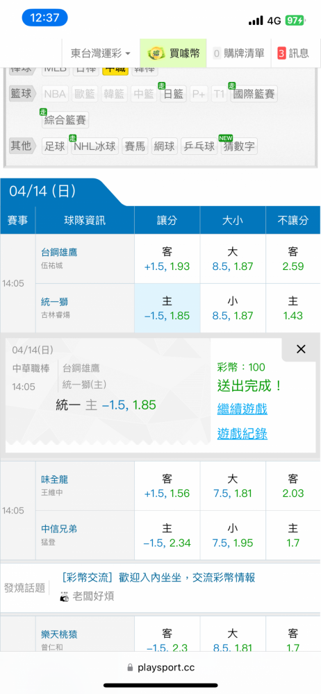Screen dimensions: 321x694
Task: Tap the playsport.cc address bar
Action: coord(160,668)
